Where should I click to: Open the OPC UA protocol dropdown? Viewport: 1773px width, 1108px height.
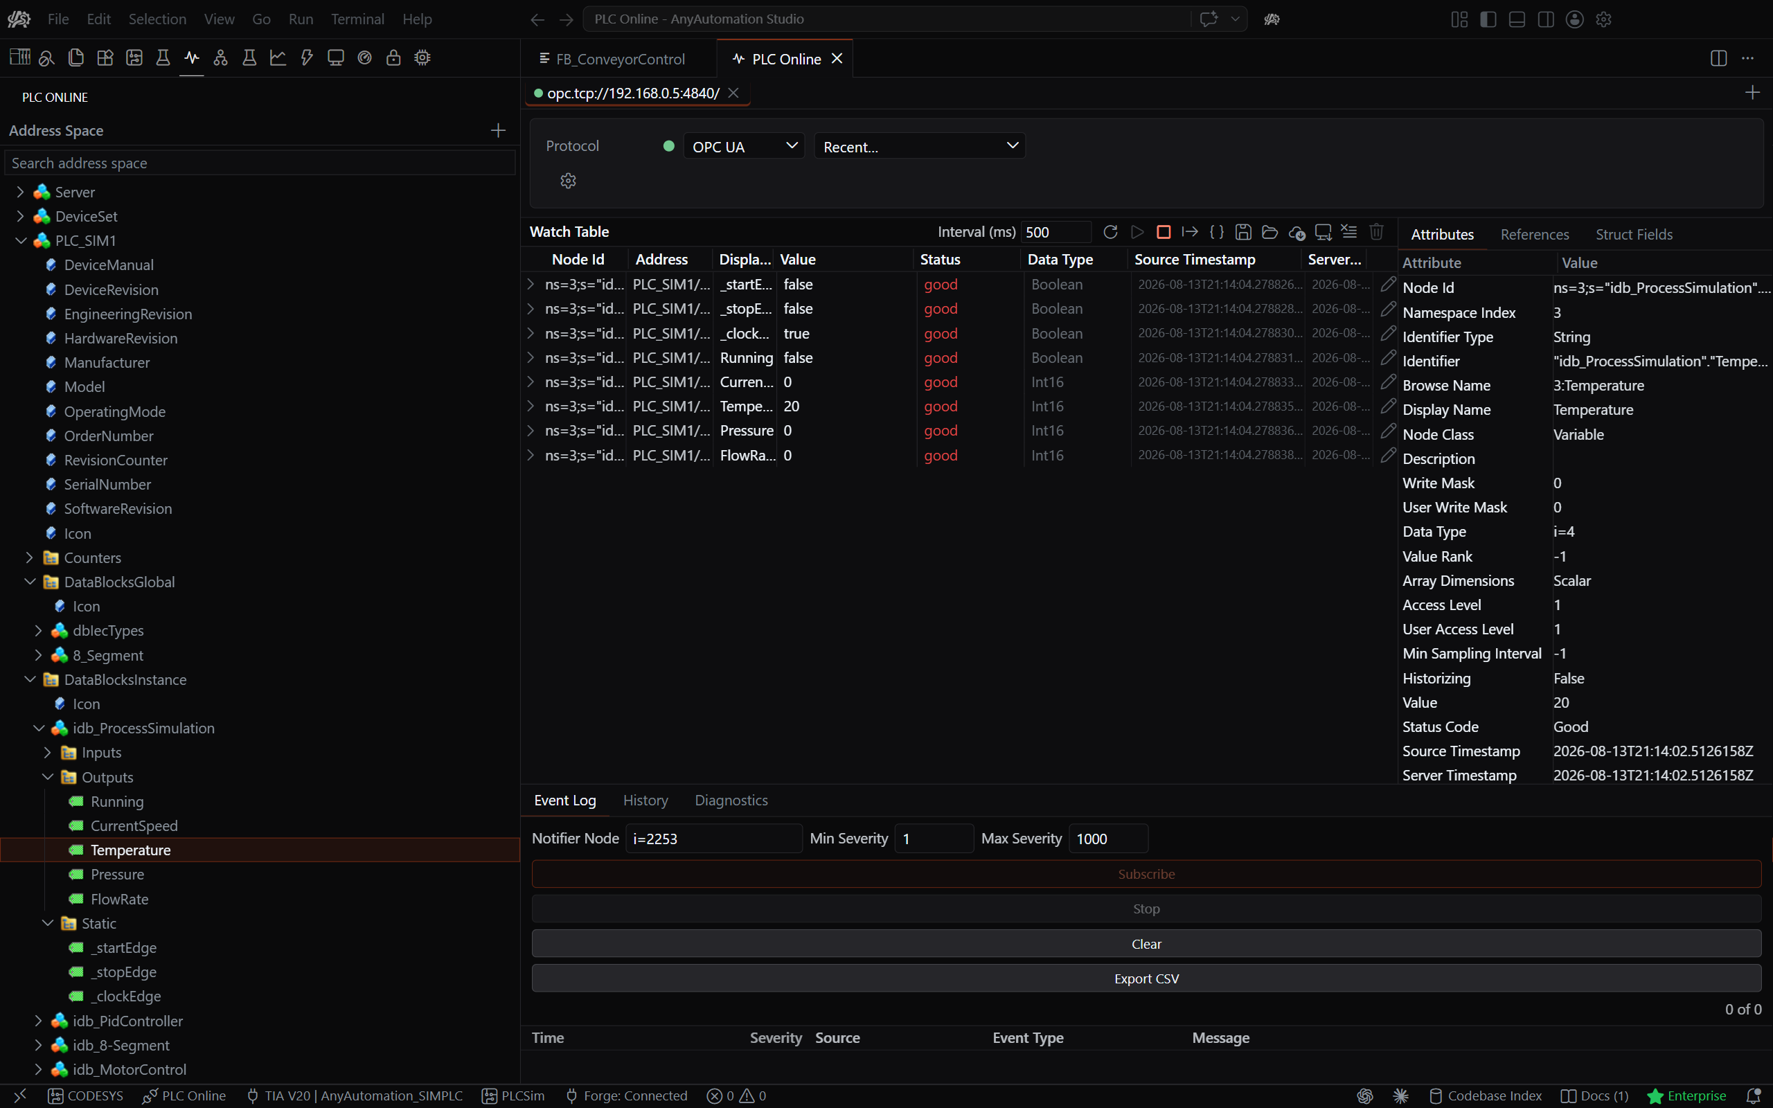[744, 146]
